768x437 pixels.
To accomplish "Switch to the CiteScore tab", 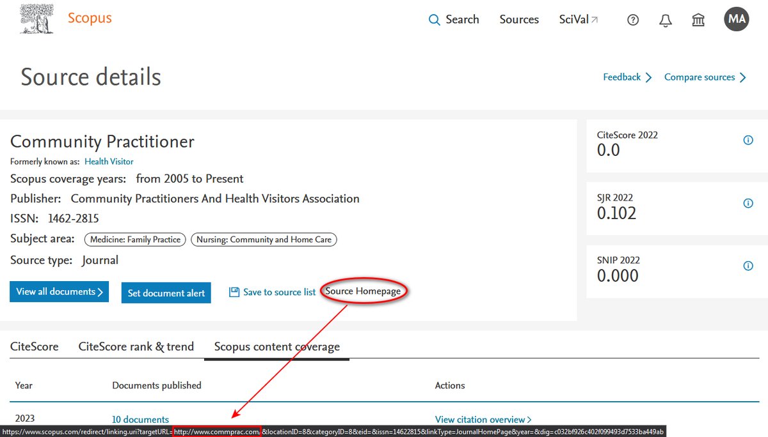I will point(35,347).
